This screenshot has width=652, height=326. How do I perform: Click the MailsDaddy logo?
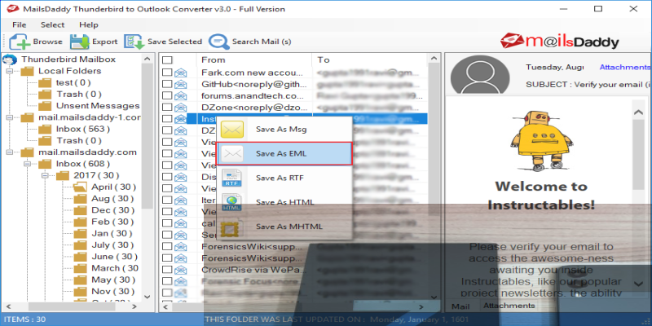560,42
